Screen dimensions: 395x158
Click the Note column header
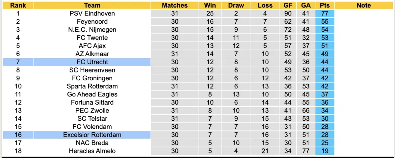(x=363, y=5)
